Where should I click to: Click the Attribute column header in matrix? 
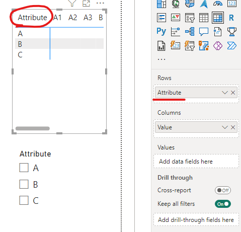32,18
